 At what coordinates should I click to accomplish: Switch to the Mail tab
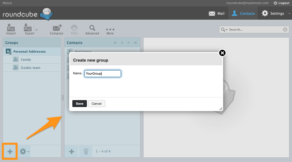pyautogui.click(x=217, y=13)
